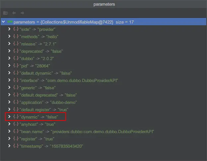Expand the "default.register" entry arrow
Image resolution: width=207 pixels, height=161 pixels.
[x=9, y=109]
